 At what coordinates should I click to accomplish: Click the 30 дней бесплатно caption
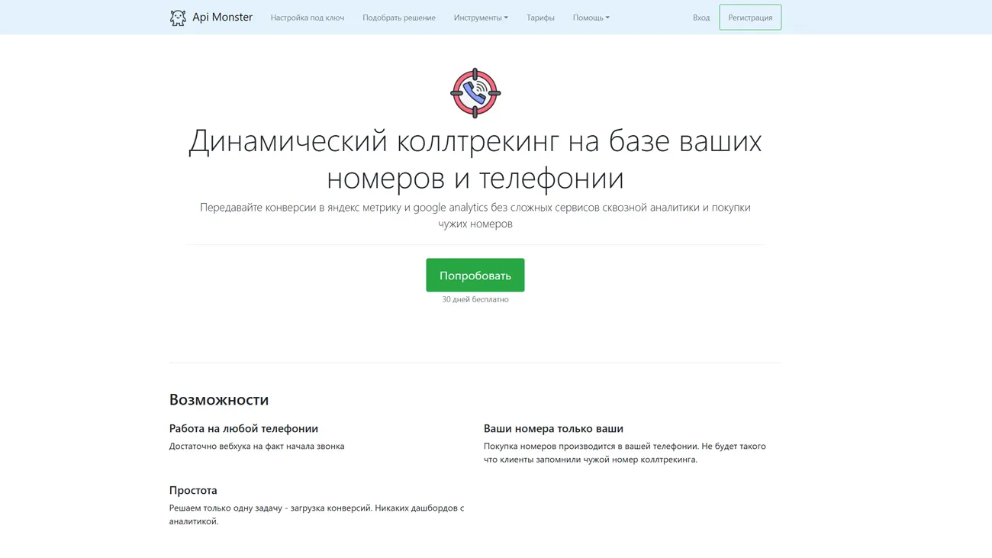[x=475, y=299]
